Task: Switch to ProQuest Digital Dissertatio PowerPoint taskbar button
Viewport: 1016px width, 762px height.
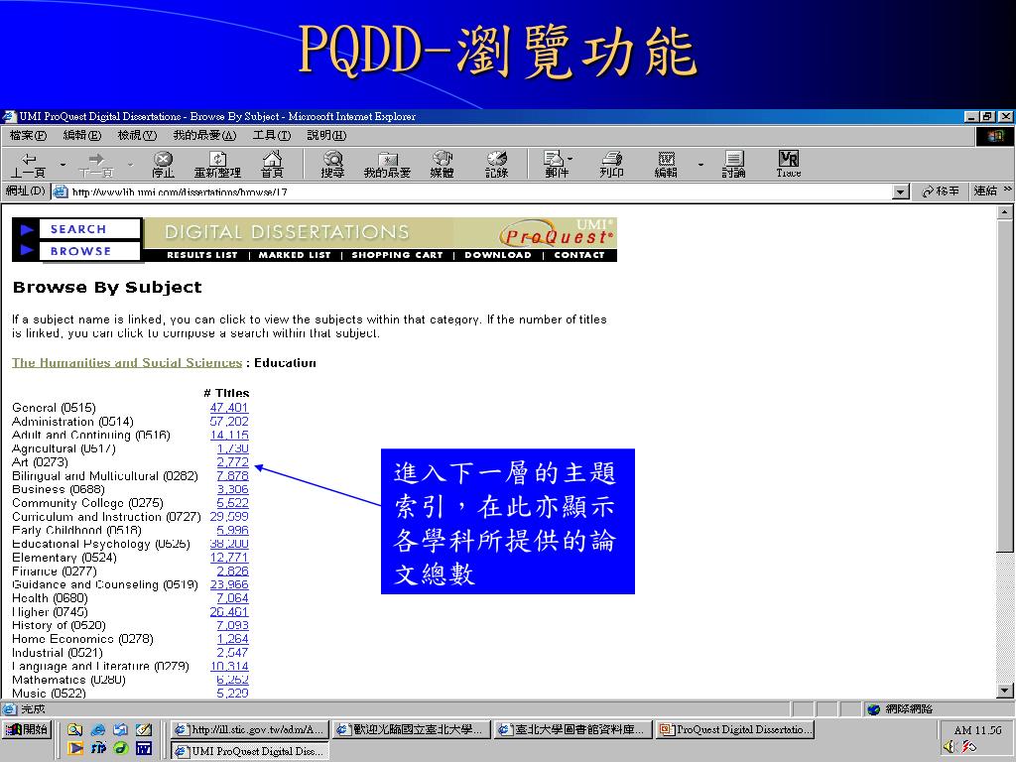Action: [735, 729]
